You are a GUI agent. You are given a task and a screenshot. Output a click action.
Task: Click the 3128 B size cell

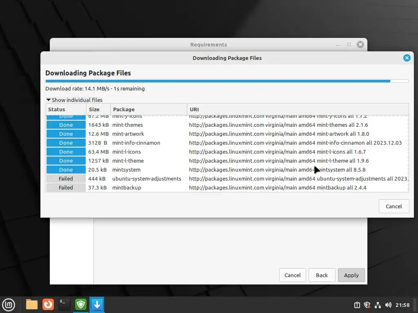point(98,143)
